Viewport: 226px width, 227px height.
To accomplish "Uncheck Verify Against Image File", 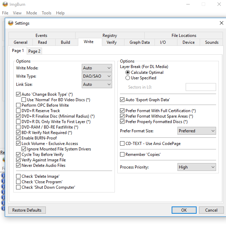I will pyautogui.click(x=18, y=160).
